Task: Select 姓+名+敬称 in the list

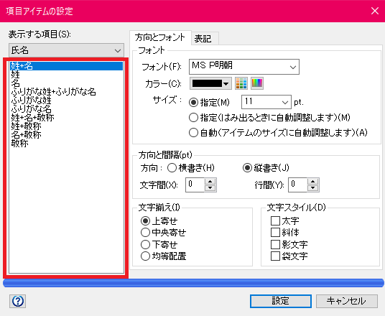Action: 32,118
